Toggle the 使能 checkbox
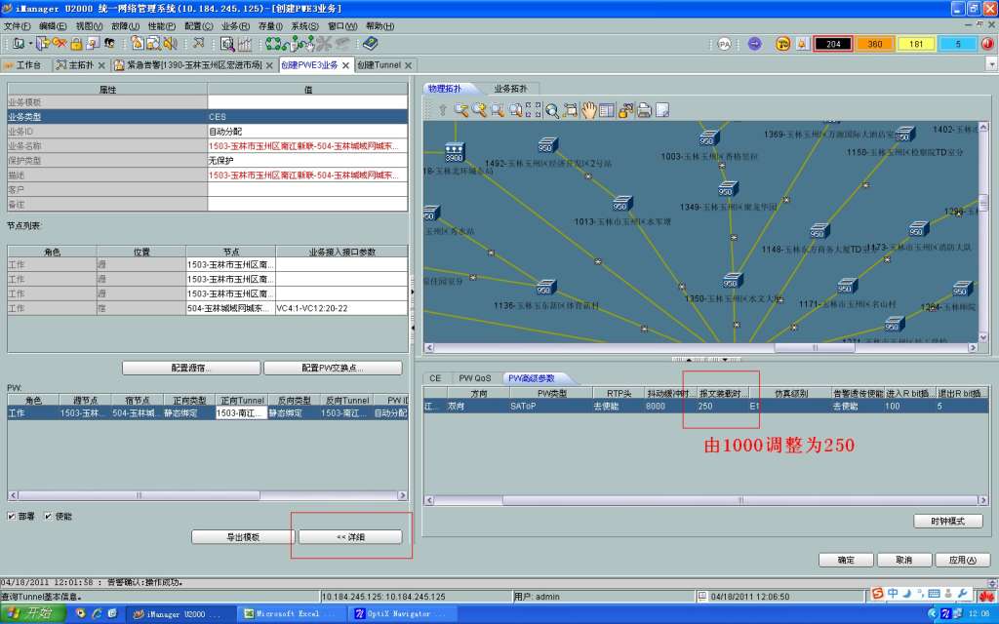 click(49, 516)
